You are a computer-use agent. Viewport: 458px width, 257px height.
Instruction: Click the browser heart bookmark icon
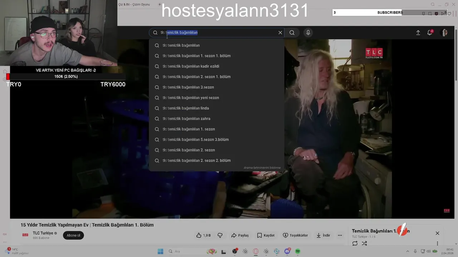(449, 14)
